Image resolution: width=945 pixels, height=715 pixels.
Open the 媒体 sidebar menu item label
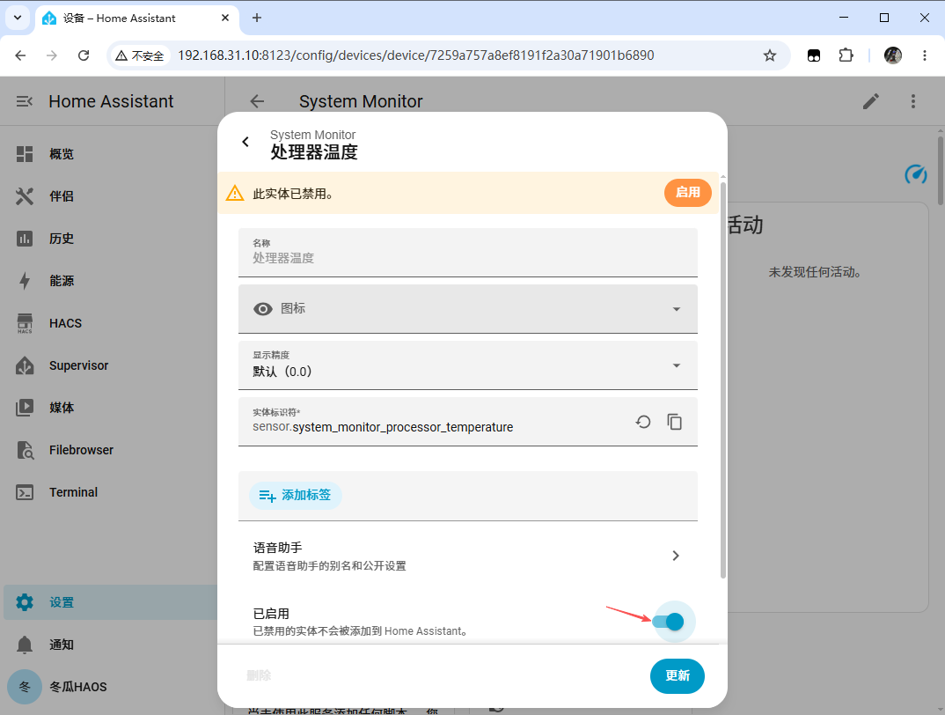tap(62, 408)
